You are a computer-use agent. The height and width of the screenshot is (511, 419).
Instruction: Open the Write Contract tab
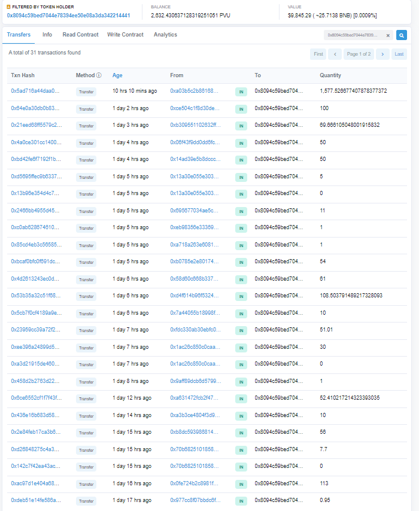point(125,35)
